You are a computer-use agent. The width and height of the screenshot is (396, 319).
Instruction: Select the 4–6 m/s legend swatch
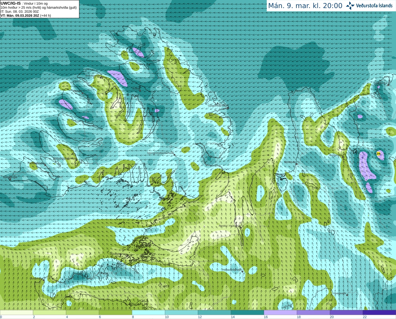82,312
